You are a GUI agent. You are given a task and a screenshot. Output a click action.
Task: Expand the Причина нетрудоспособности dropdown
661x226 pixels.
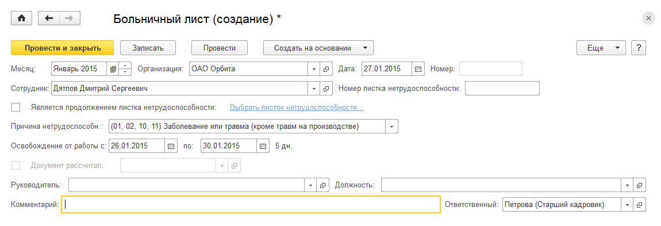tap(391, 127)
